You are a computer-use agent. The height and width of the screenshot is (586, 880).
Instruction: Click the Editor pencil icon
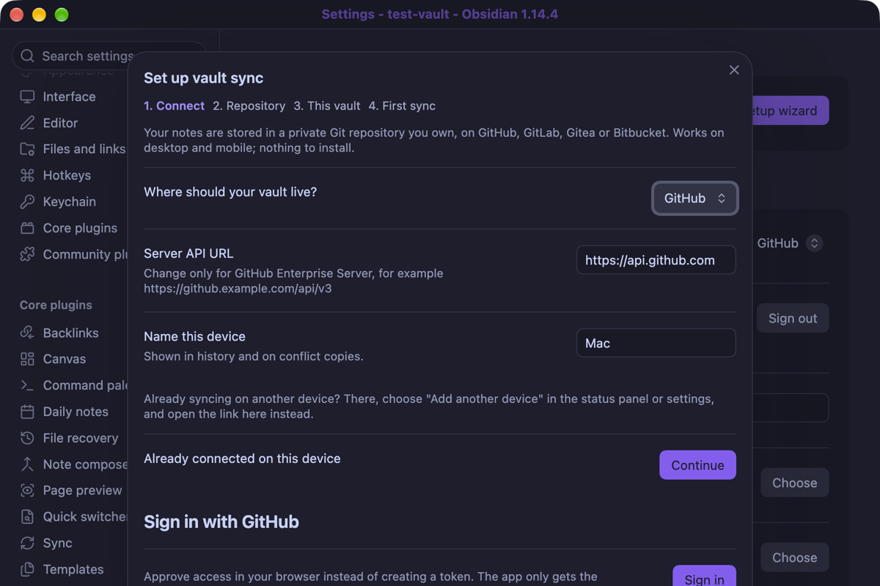[27, 123]
